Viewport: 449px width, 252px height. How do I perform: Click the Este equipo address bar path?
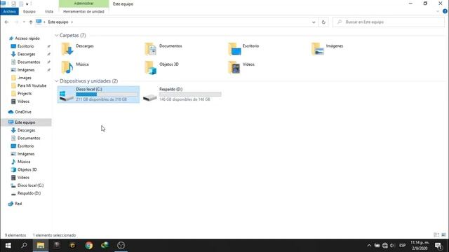tap(58, 22)
